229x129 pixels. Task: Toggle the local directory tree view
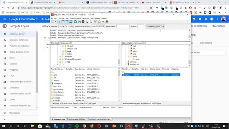[x=63, y=22]
